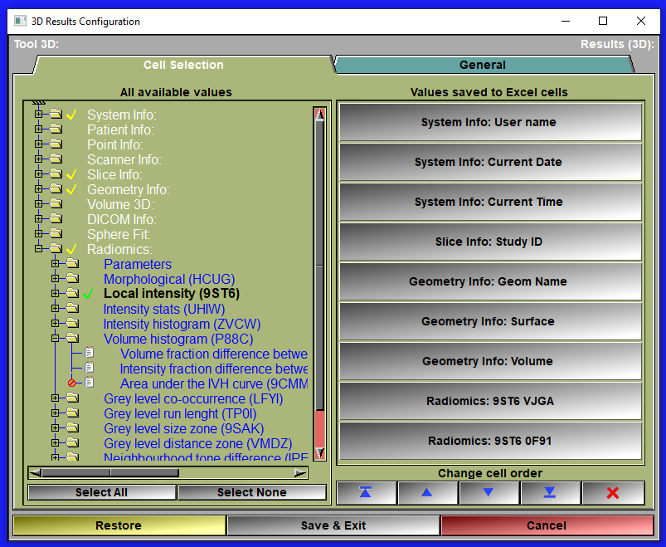Select the Slice Info: Study ID cell
666x547 pixels.
coord(490,242)
